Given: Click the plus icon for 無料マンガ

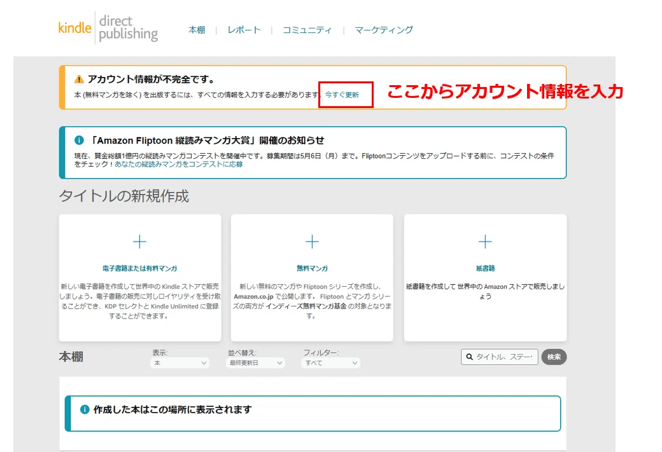Looking at the screenshot, I should coord(312,242).
